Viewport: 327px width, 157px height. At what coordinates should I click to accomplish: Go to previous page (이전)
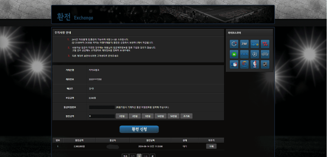click(x=132, y=156)
